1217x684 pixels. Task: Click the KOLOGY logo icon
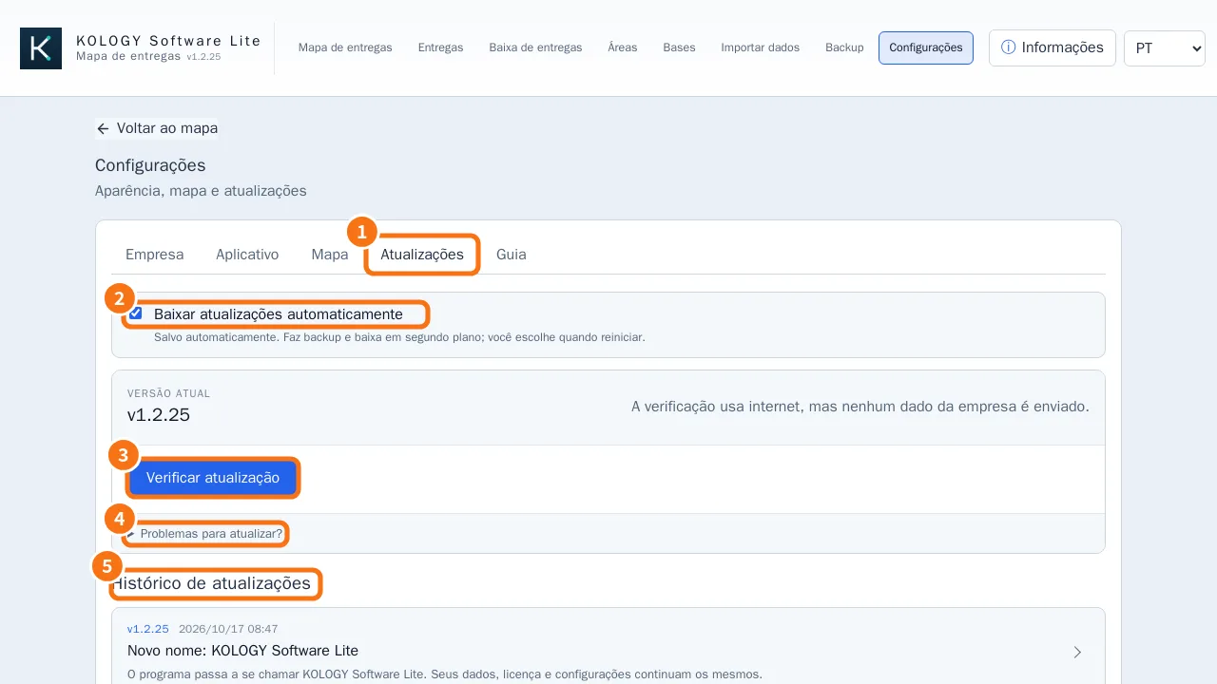click(x=41, y=48)
